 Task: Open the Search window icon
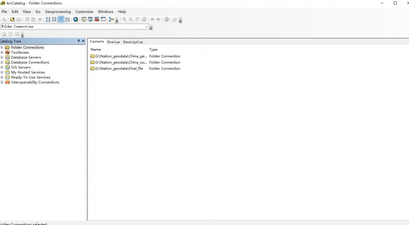90,19
